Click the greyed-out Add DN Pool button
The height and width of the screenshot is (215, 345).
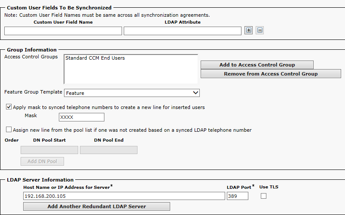click(x=42, y=161)
